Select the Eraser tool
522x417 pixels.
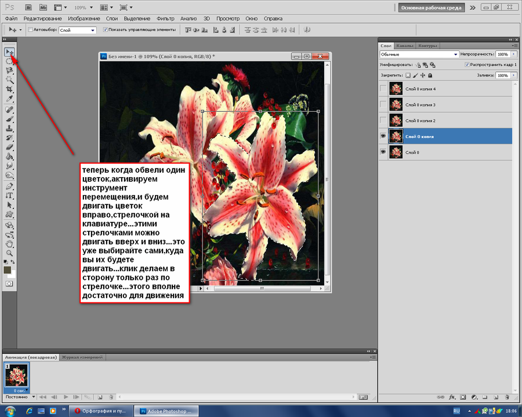pyautogui.click(x=9, y=147)
